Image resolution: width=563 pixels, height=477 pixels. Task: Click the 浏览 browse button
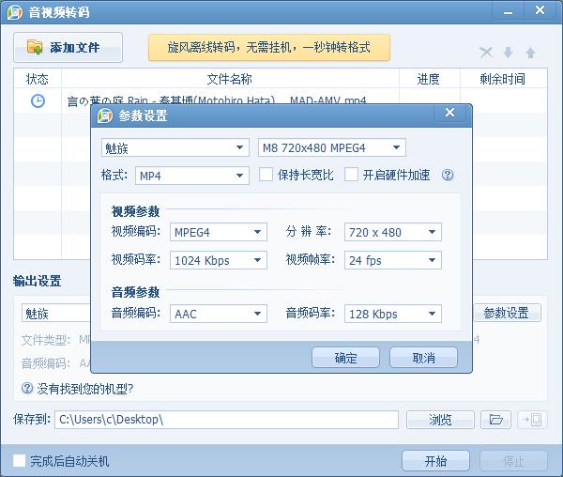(441, 420)
